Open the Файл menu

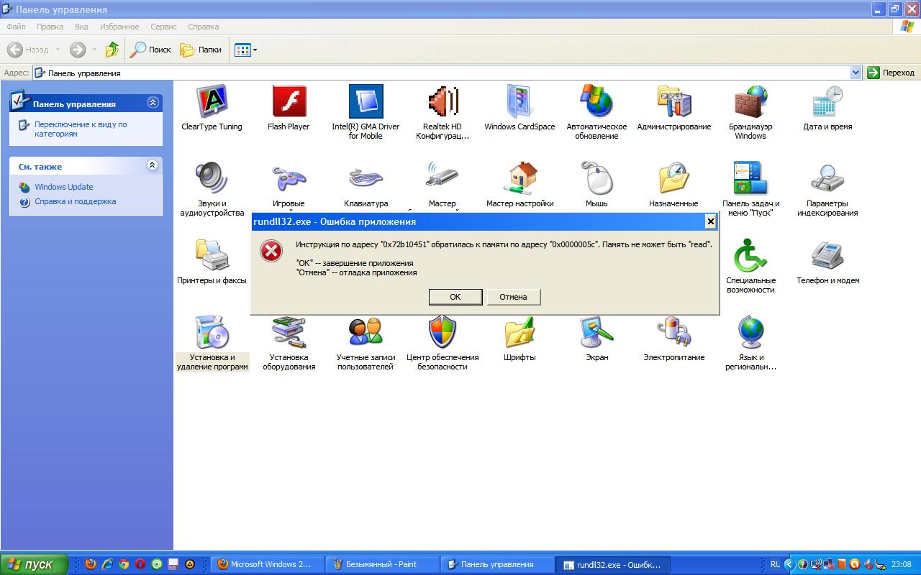(x=16, y=27)
